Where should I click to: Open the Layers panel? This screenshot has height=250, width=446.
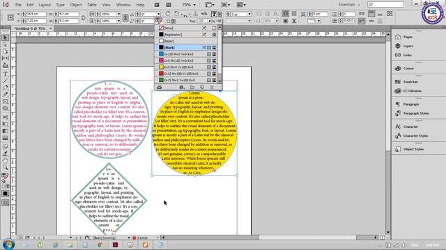pyautogui.click(x=408, y=46)
